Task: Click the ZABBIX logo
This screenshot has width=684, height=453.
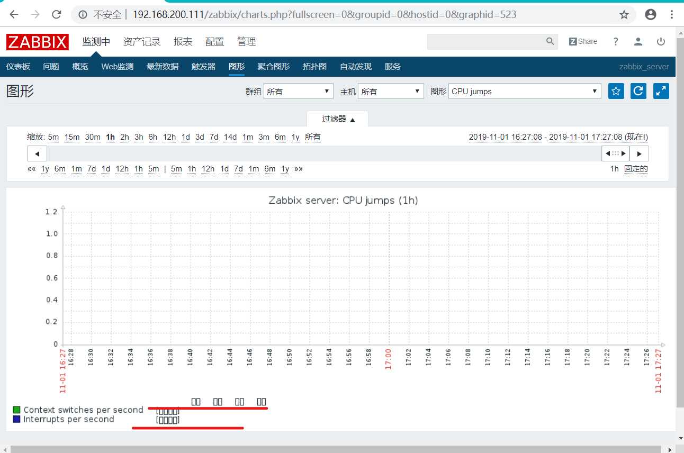Action: point(38,42)
